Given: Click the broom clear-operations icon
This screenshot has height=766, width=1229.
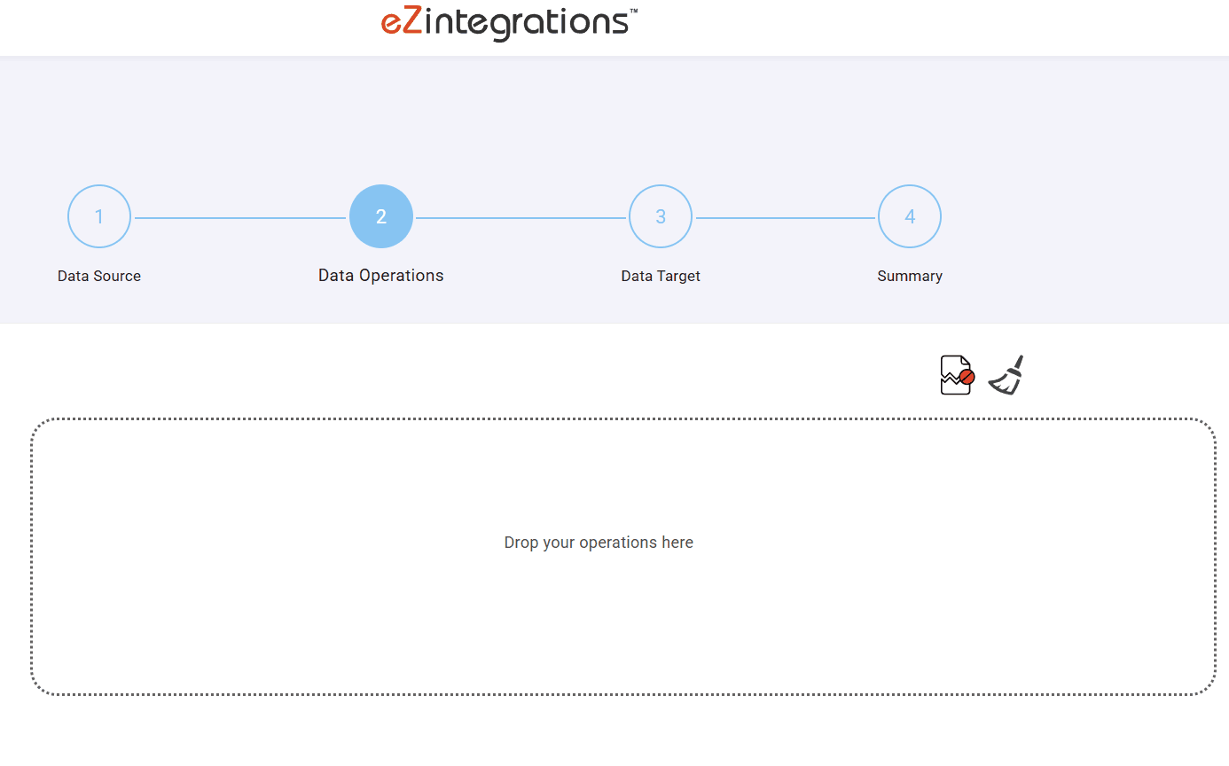Looking at the screenshot, I should pos(1006,375).
